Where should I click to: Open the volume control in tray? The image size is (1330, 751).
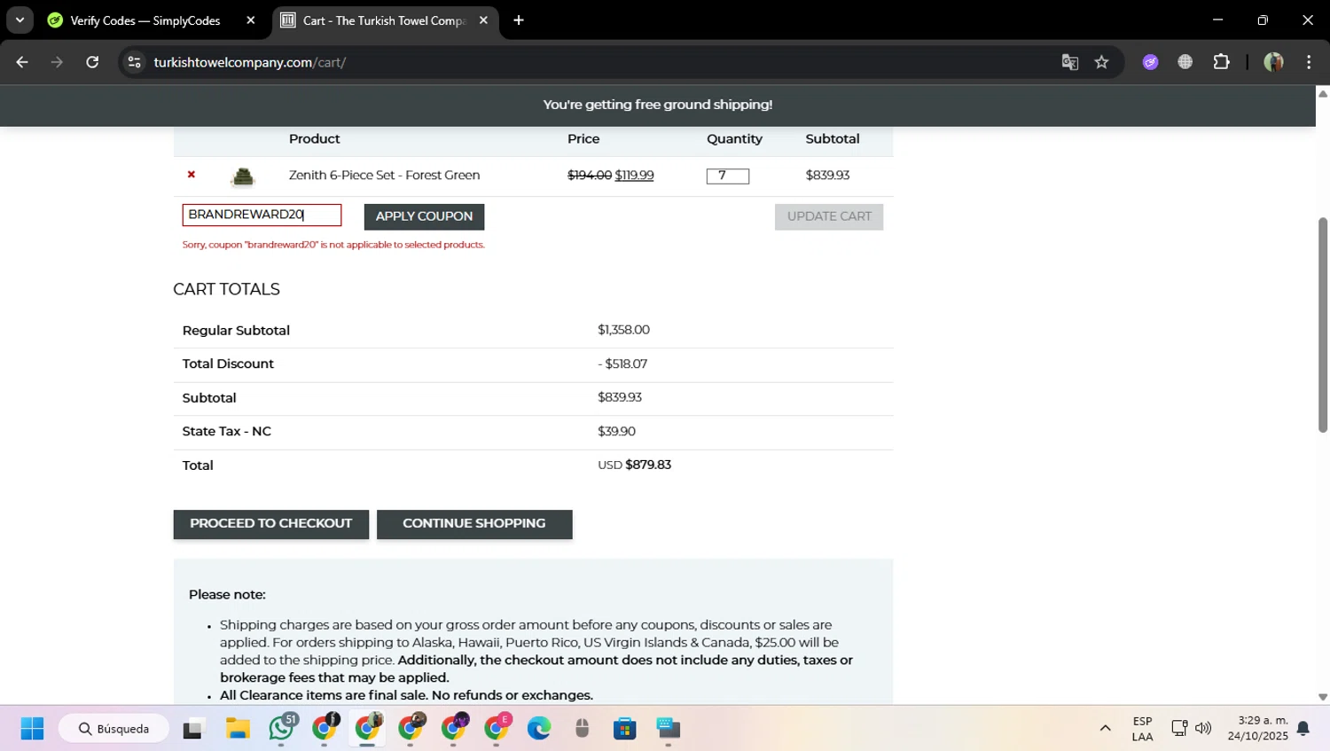click(1203, 729)
